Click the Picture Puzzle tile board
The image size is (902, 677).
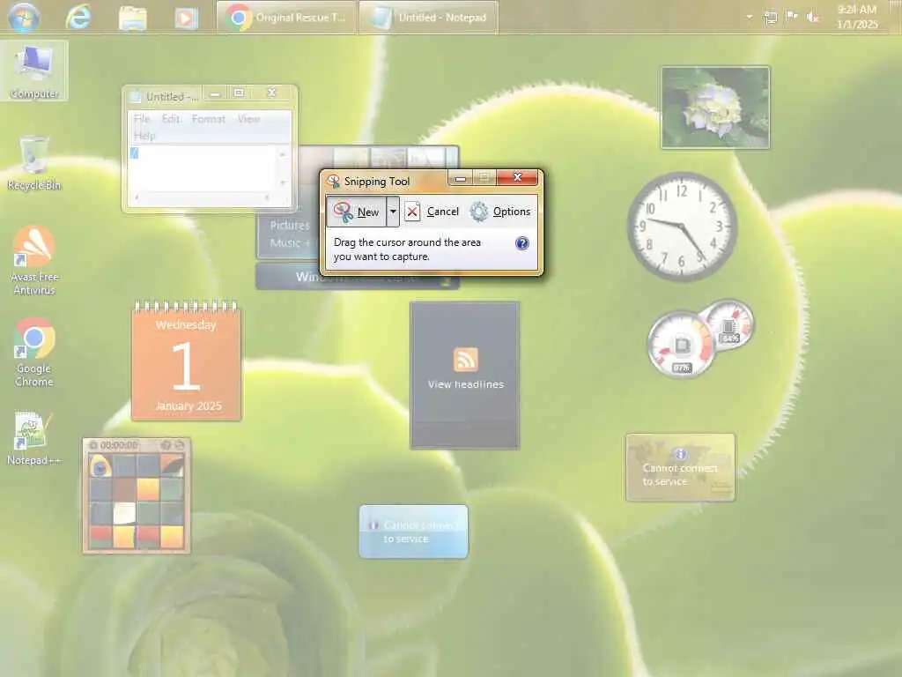[x=137, y=501]
